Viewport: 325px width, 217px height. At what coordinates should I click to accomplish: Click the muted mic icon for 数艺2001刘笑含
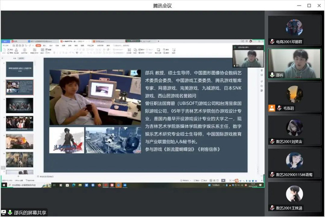[x=272, y=141]
